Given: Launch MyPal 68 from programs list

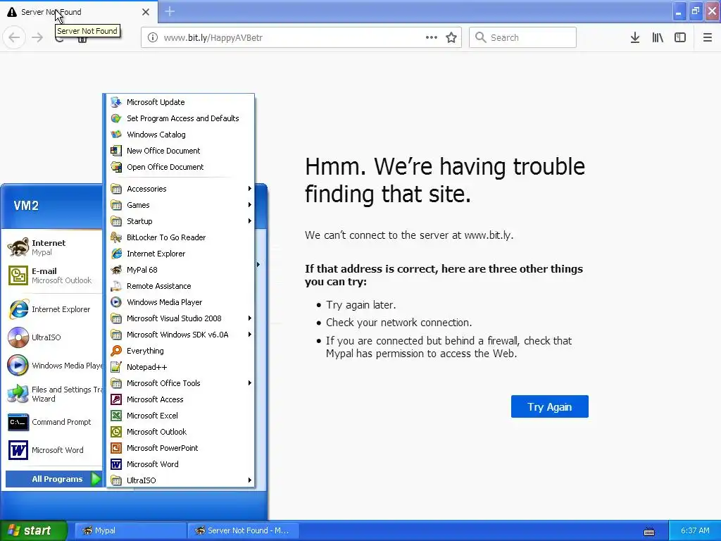Looking at the screenshot, I should tap(180, 270).
